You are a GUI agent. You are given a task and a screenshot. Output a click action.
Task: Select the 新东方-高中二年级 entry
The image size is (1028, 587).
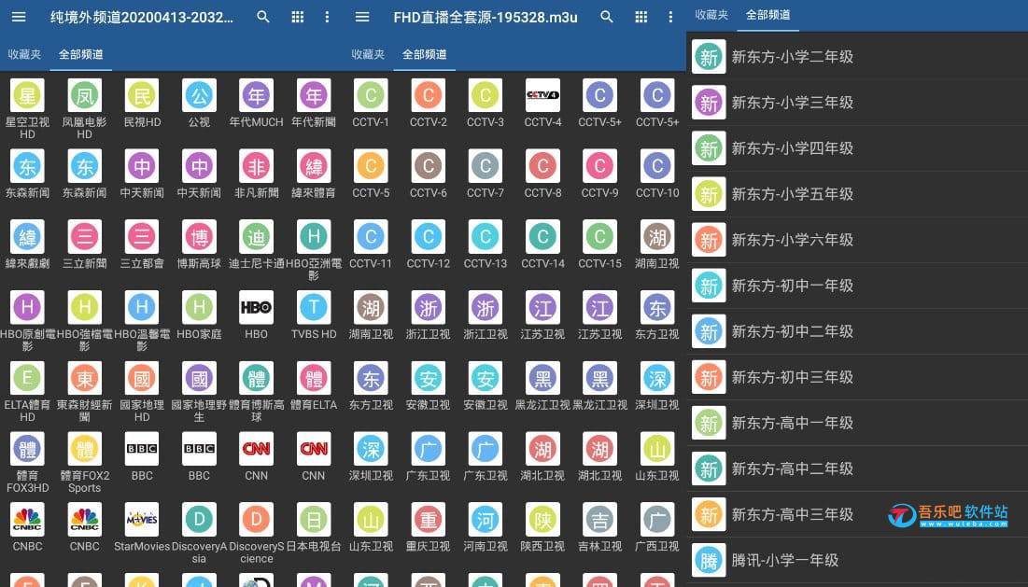pyautogui.click(x=857, y=469)
